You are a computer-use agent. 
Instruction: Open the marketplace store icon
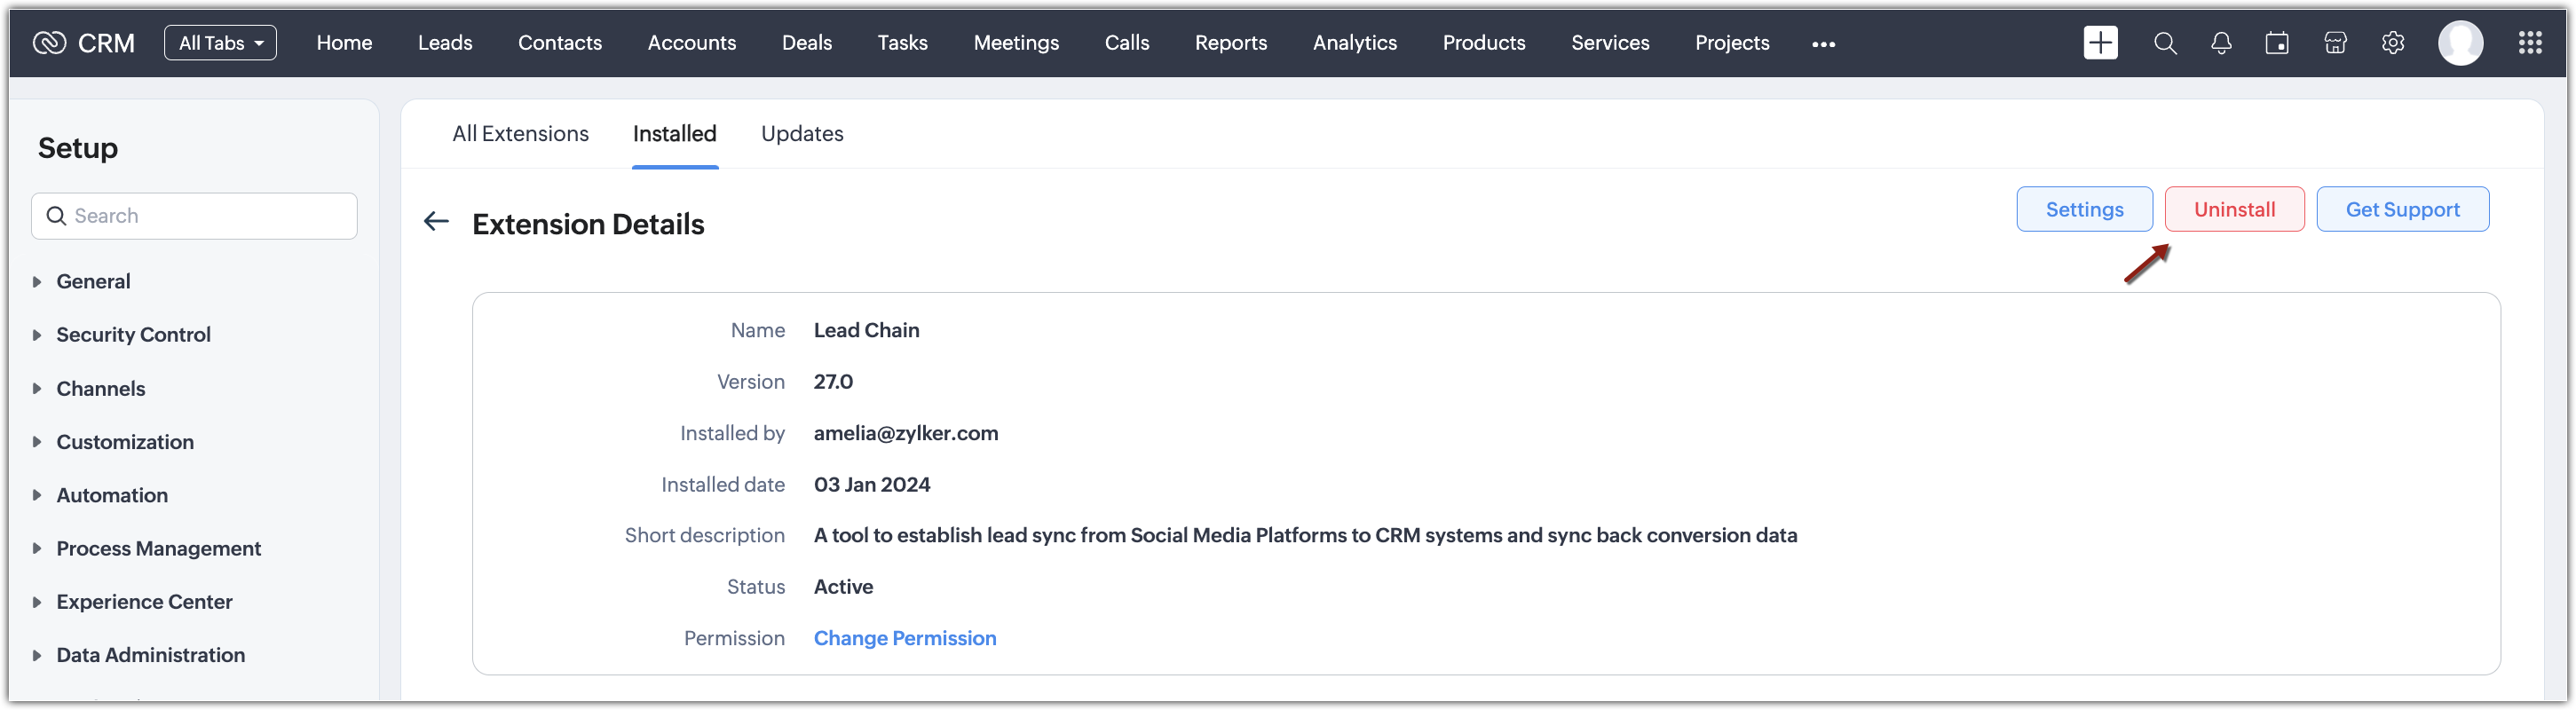tap(2335, 43)
